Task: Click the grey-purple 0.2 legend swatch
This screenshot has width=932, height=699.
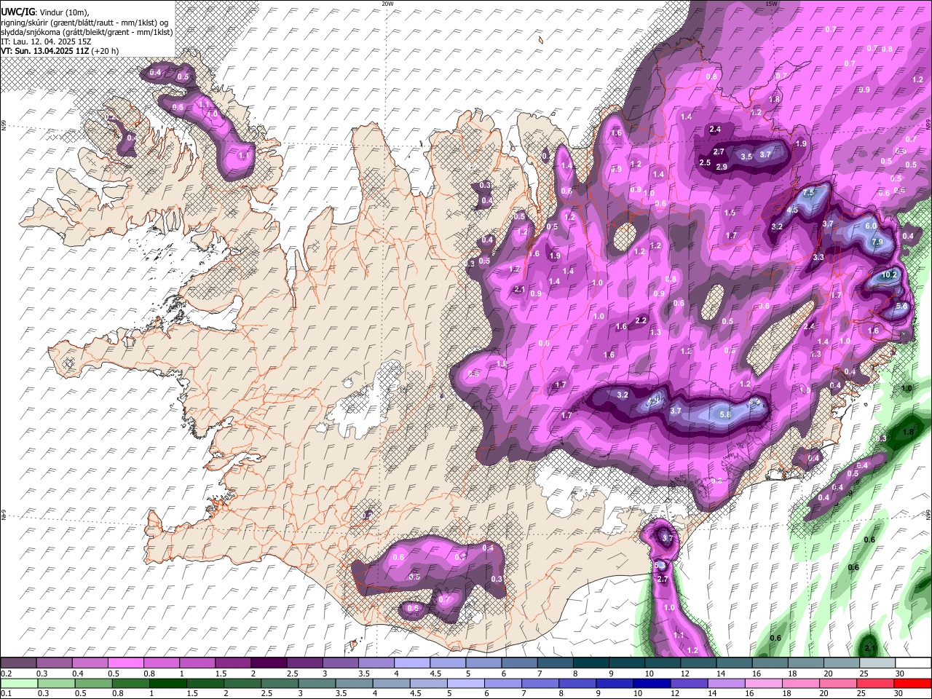Action: [18, 663]
